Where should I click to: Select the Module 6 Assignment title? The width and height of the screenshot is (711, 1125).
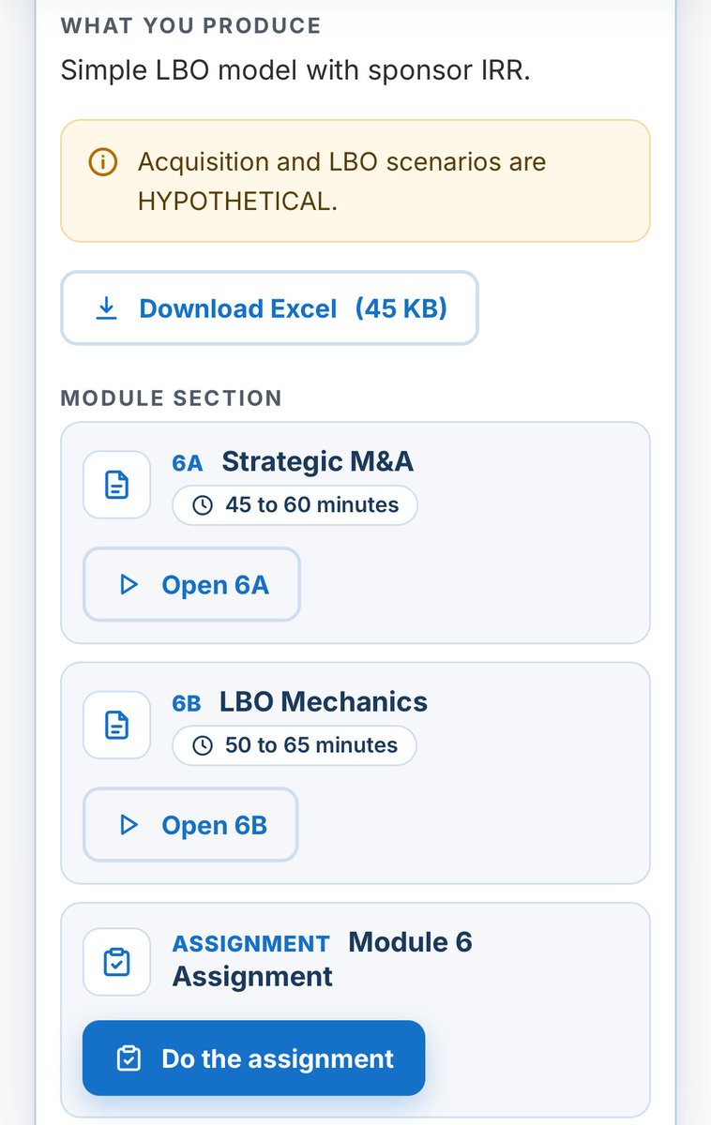pos(322,959)
